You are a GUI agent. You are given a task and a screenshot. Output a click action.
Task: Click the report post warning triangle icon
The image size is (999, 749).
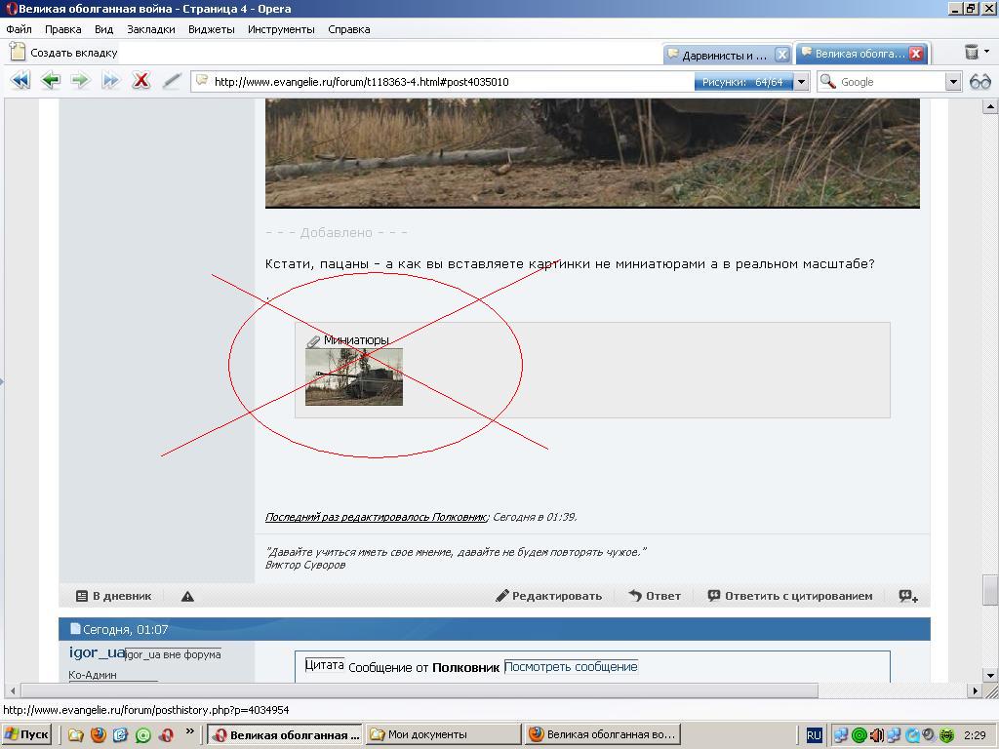[187, 596]
